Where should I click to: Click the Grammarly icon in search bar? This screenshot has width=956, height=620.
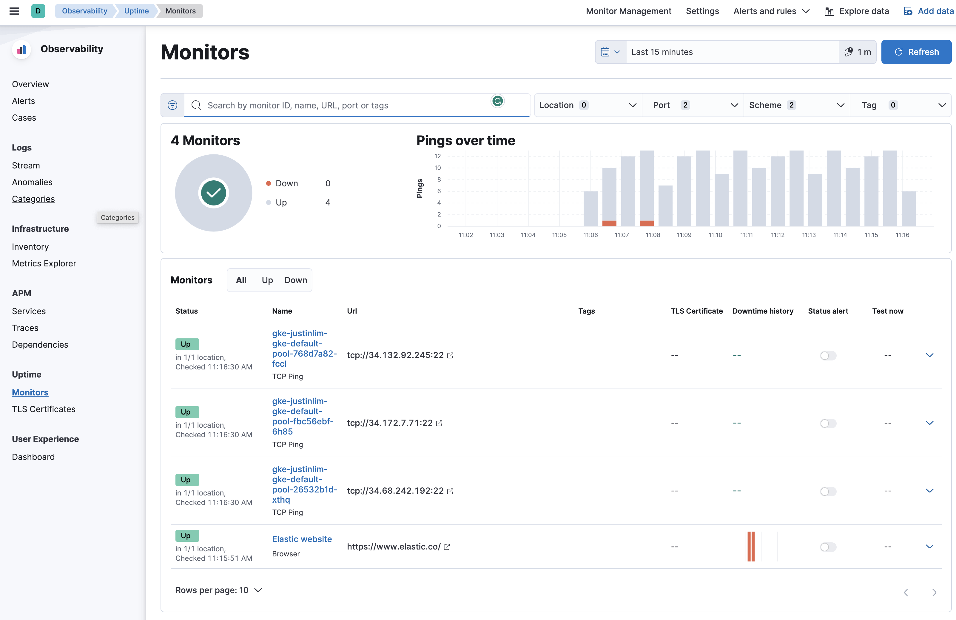coord(497,101)
